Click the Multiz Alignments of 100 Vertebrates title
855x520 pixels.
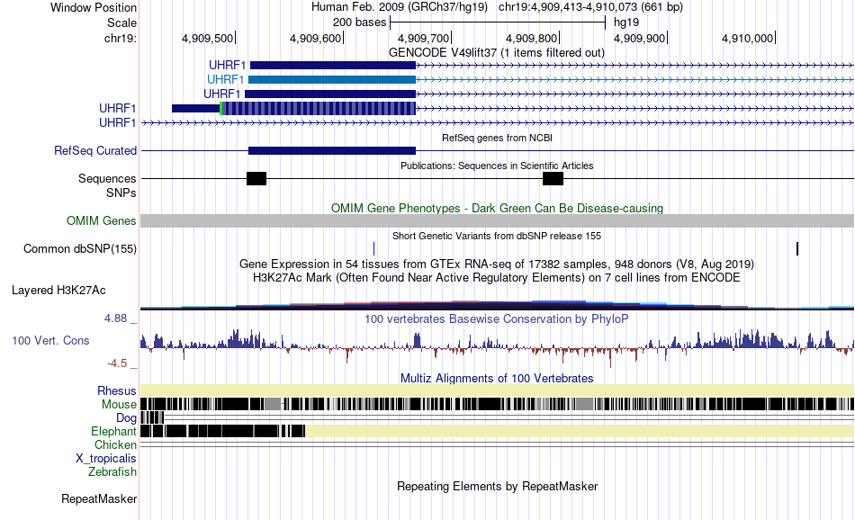click(497, 378)
